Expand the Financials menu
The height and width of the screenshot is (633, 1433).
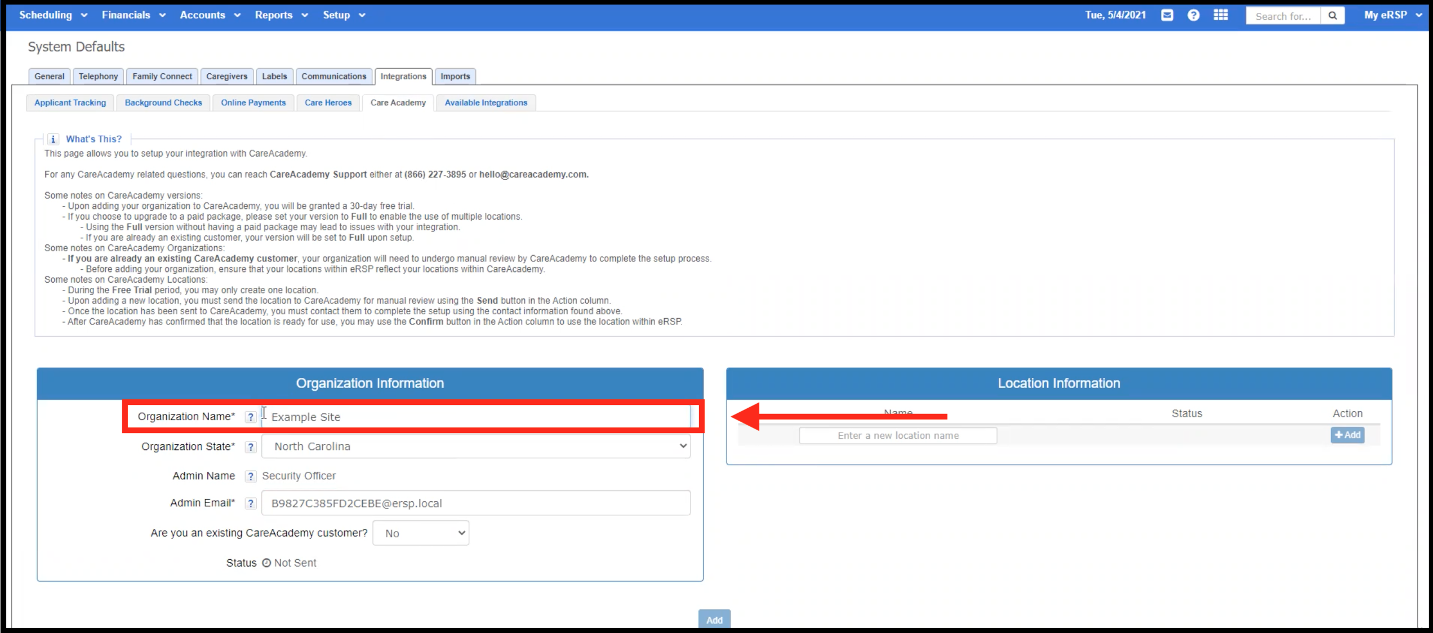(x=133, y=15)
